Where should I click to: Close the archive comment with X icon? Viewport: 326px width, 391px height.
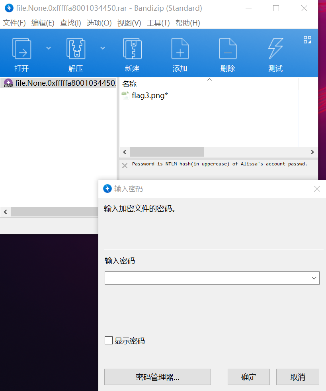coord(125,165)
